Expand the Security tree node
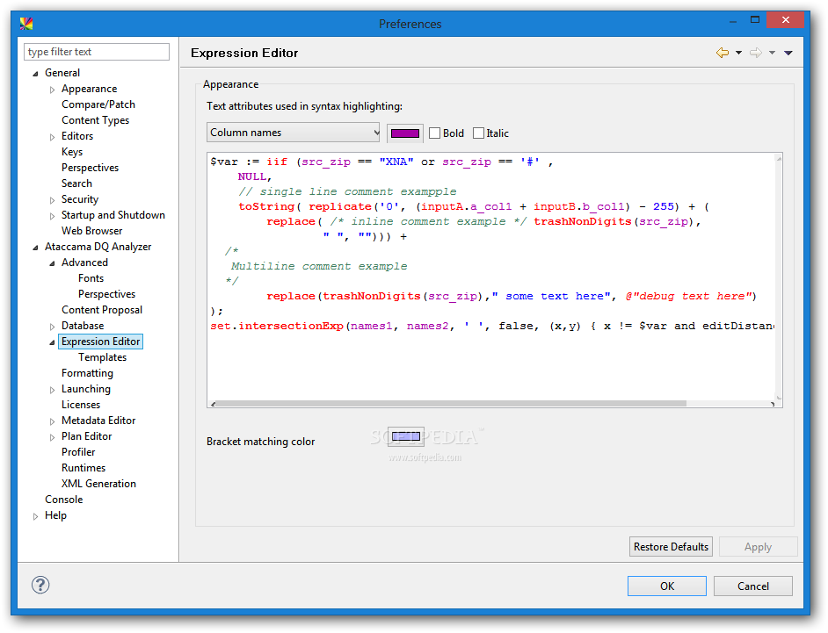 tap(52, 200)
